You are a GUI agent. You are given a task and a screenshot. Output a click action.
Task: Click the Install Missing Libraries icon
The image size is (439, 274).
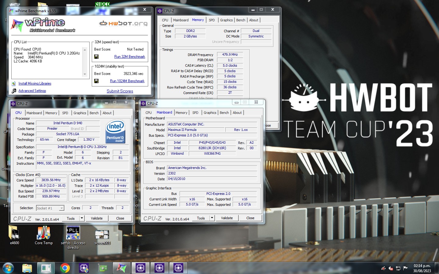14,83
